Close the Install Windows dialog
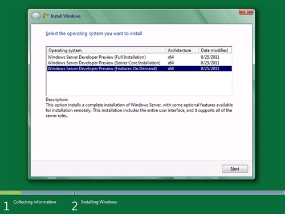This screenshot has width=285, height=214. 246,12
